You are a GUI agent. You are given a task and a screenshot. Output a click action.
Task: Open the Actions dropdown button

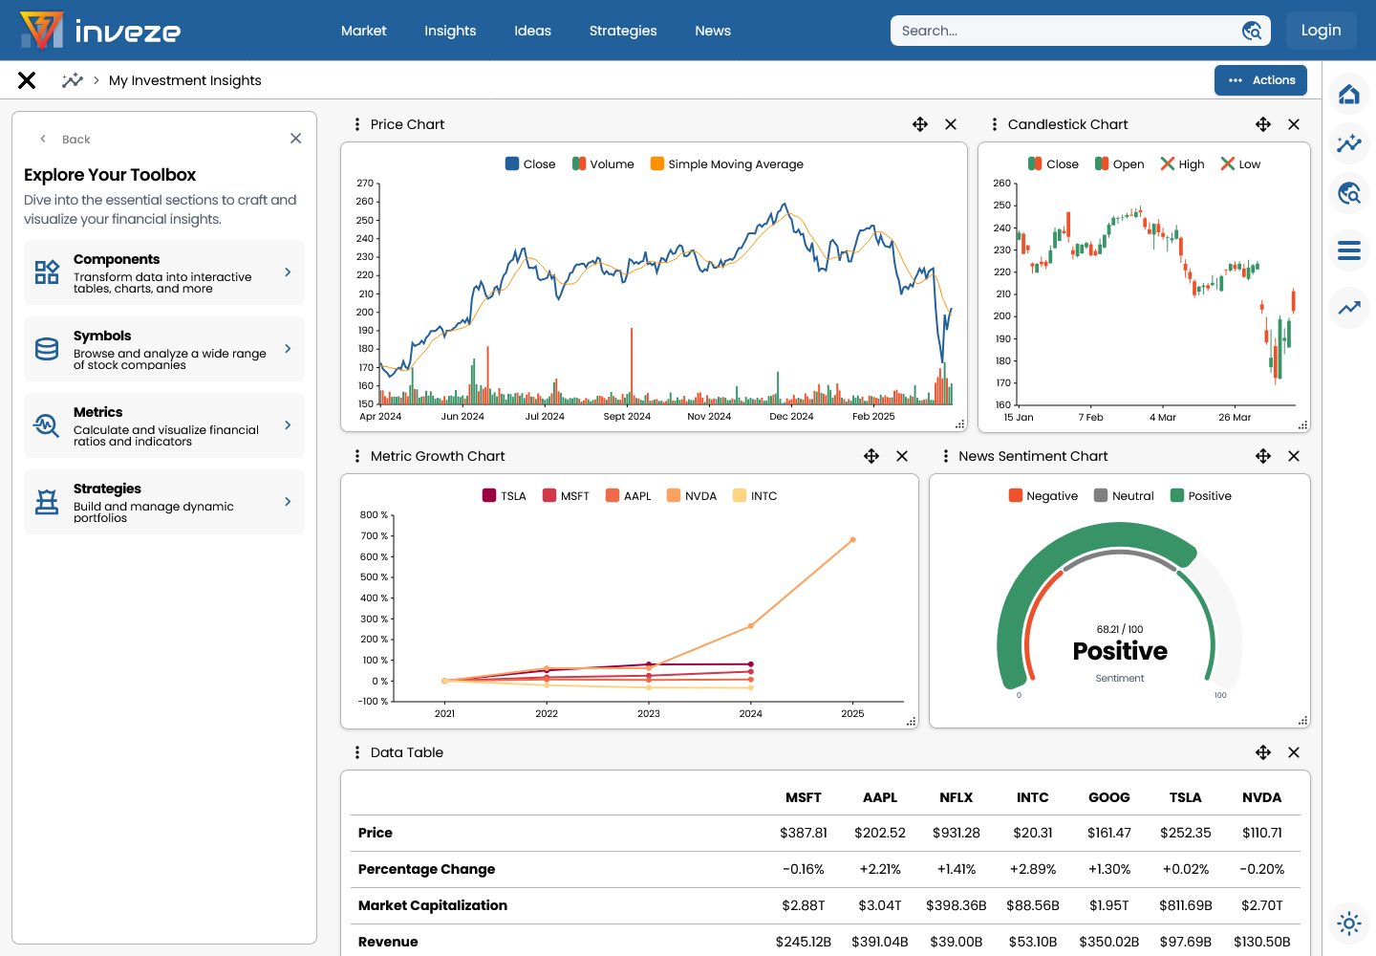point(1260,80)
